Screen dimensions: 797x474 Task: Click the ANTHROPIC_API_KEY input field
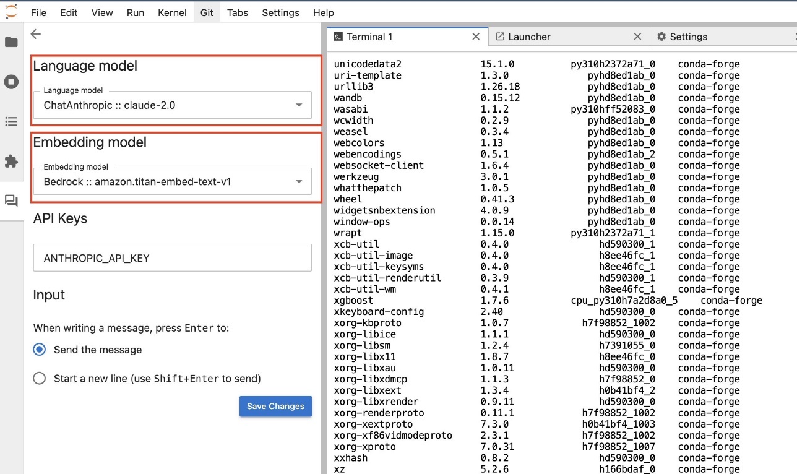click(x=173, y=257)
